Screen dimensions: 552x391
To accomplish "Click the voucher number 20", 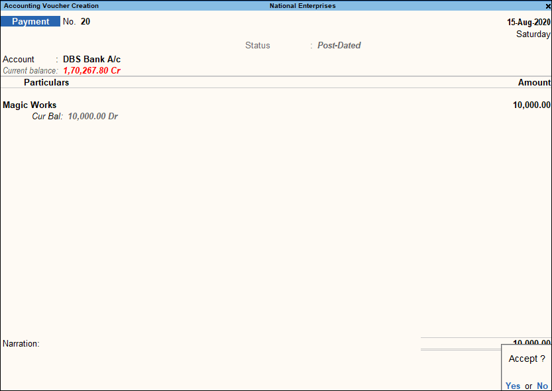I will tap(85, 21).
